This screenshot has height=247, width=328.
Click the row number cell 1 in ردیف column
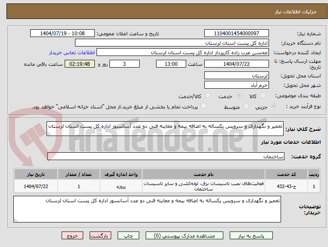314,186
